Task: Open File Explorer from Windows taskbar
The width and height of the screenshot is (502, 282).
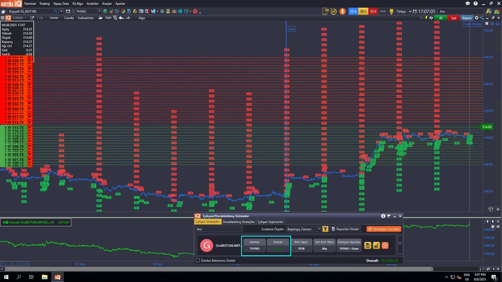Action: [x=44, y=277]
